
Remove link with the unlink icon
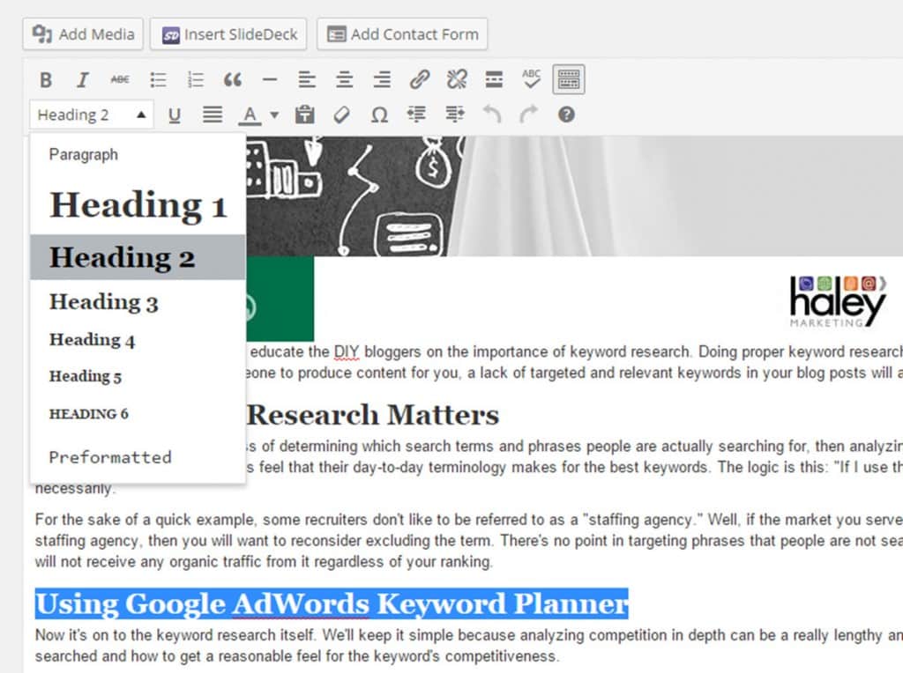(457, 79)
